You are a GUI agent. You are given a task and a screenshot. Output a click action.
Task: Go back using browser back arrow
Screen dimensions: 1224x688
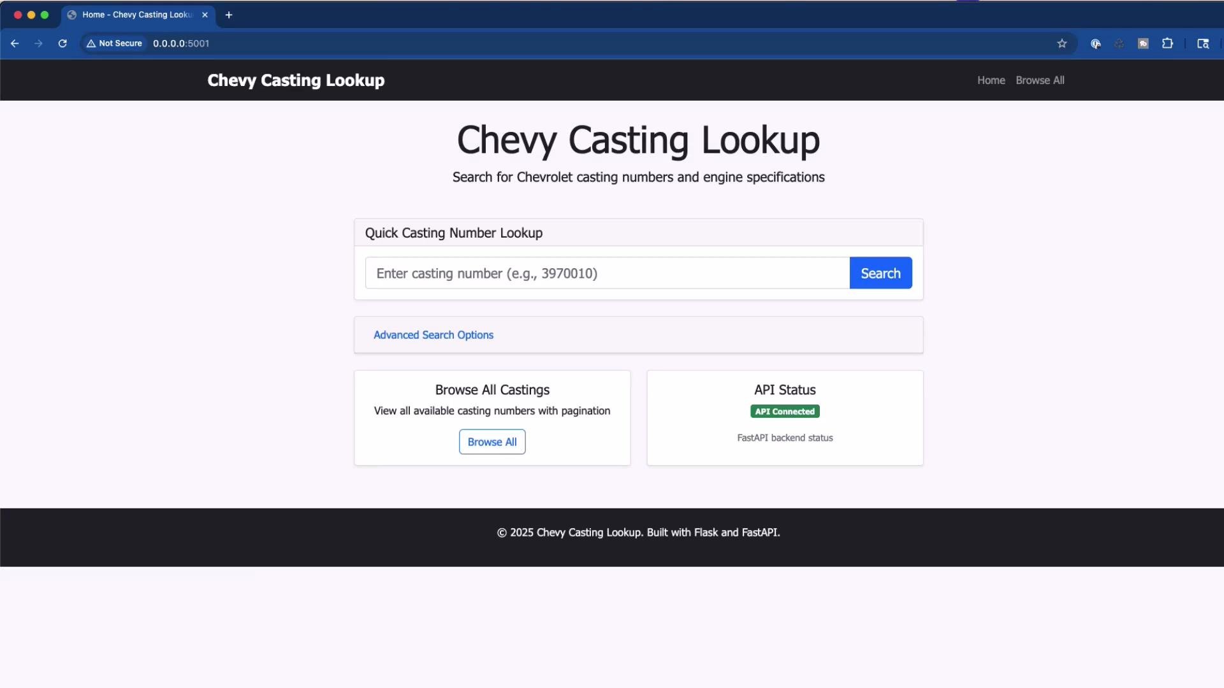[x=15, y=43]
